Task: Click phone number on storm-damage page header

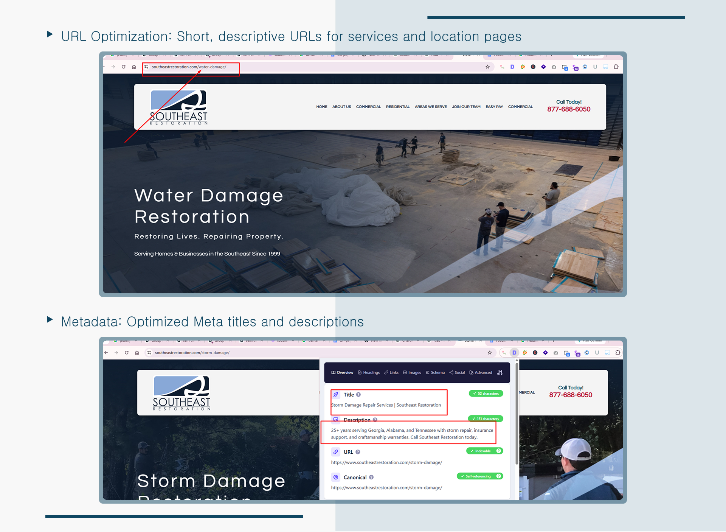Action: [x=571, y=395]
